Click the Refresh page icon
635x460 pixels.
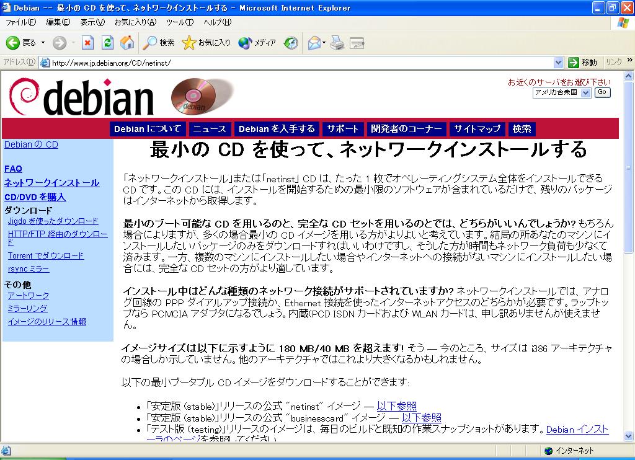coord(107,43)
